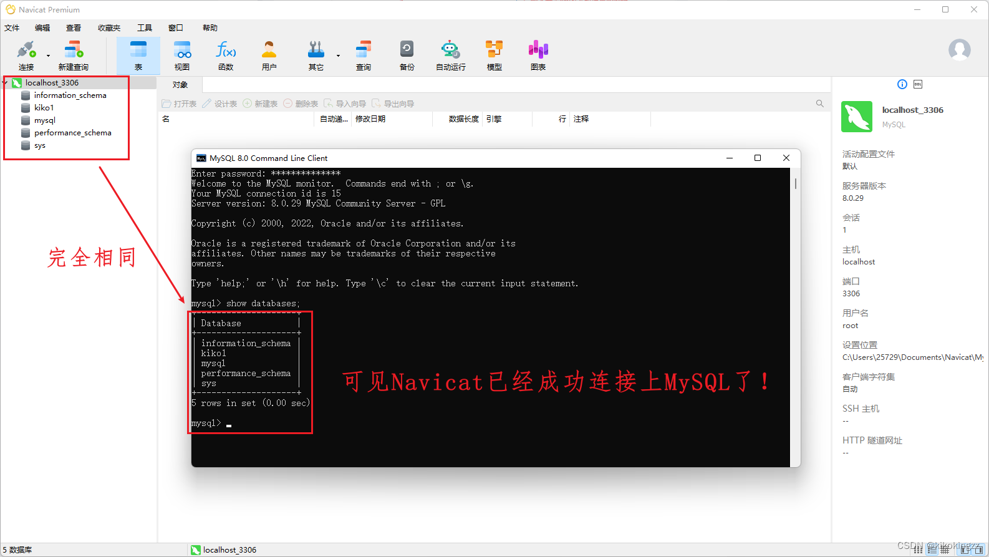
Task: Show the DDL panel icon
Action: 918,84
